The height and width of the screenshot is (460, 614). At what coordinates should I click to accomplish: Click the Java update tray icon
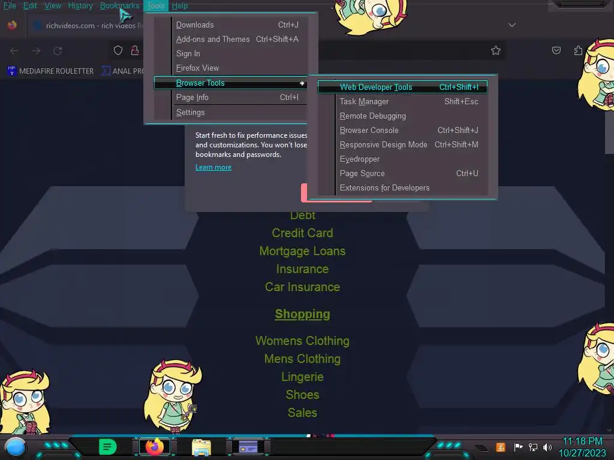point(501,447)
